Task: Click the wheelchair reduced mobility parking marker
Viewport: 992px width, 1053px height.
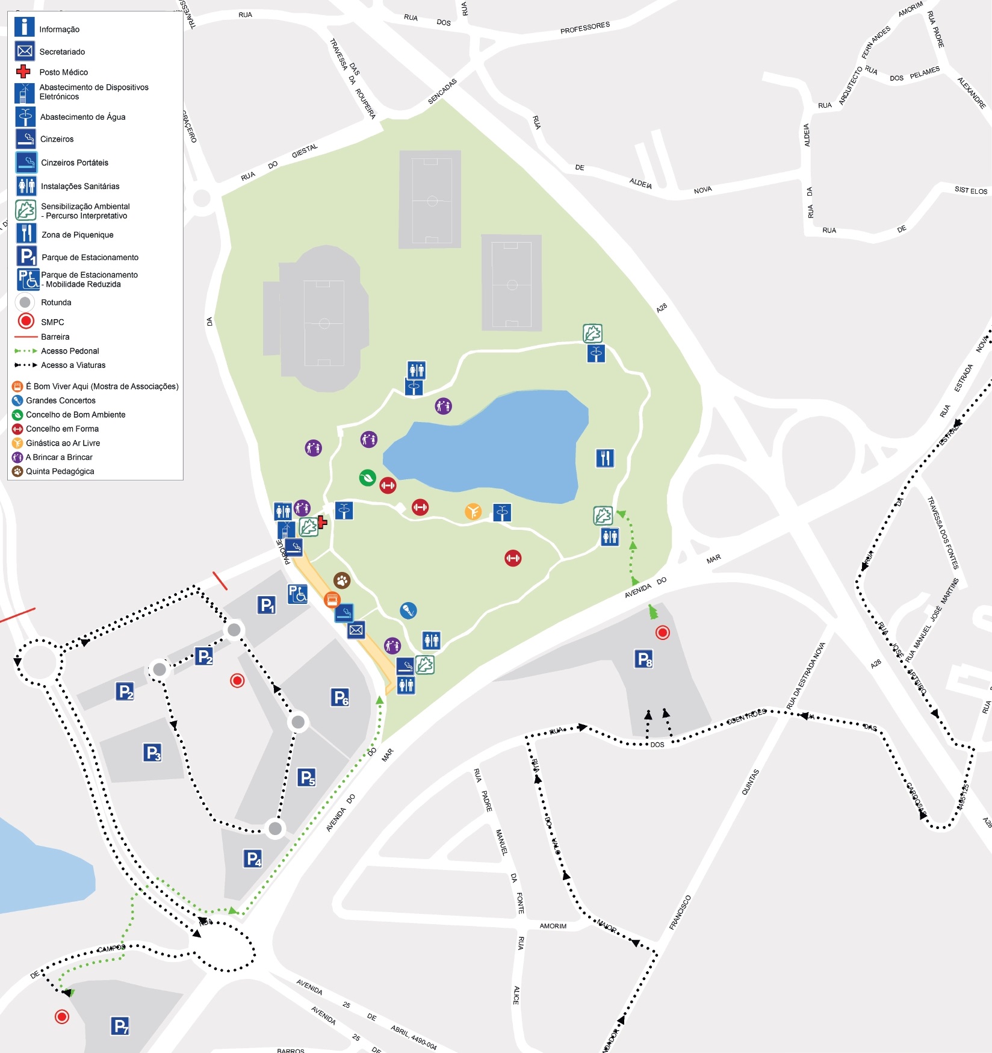Action: point(297,594)
